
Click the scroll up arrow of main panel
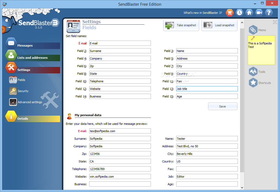242,22
